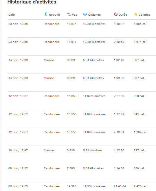Image resolution: width=156 pixels, height=191 pixels.
Task: Open the 12 nov. Randonnée lasting 7:16:31
Action: tap(82, 137)
